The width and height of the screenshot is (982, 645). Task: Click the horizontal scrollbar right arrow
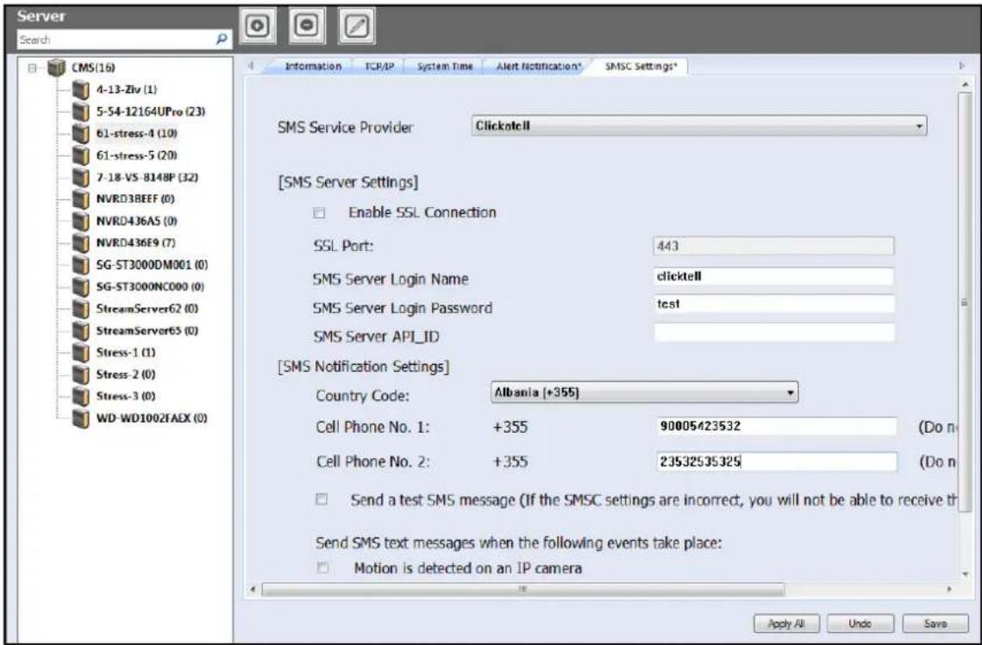point(949,589)
